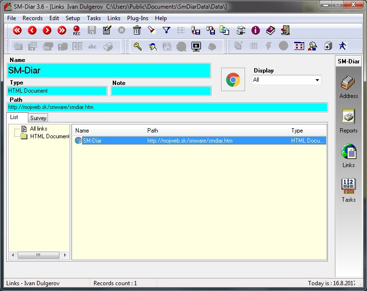Open Tasks module in sidebar
The width and height of the screenshot is (367, 291).
[x=348, y=190]
